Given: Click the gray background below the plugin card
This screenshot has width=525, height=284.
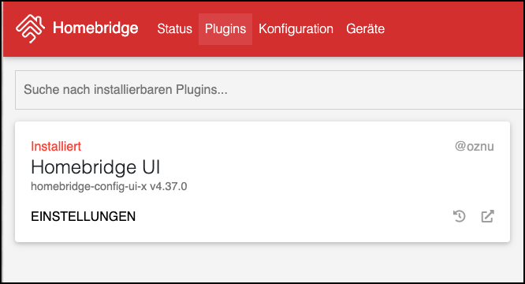Looking at the screenshot, I should (261, 263).
